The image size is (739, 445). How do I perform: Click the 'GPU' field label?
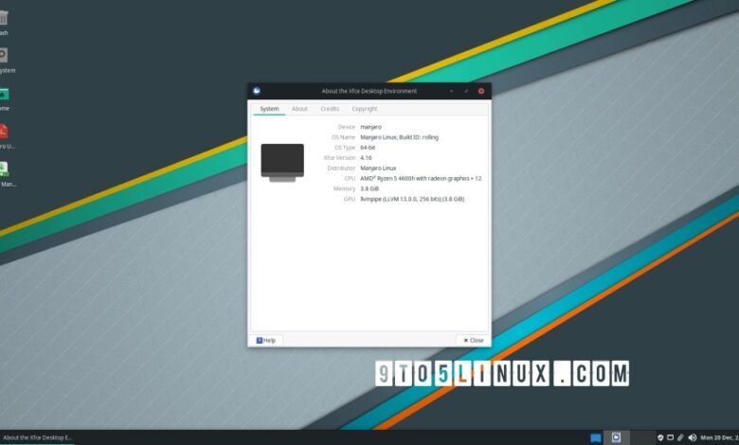tap(350, 199)
